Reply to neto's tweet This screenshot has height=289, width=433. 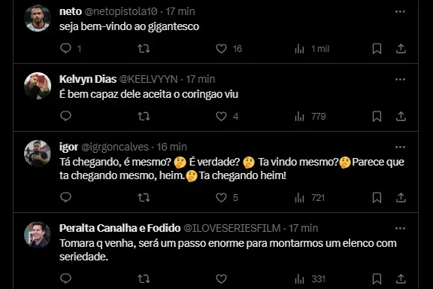[x=65, y=48]
